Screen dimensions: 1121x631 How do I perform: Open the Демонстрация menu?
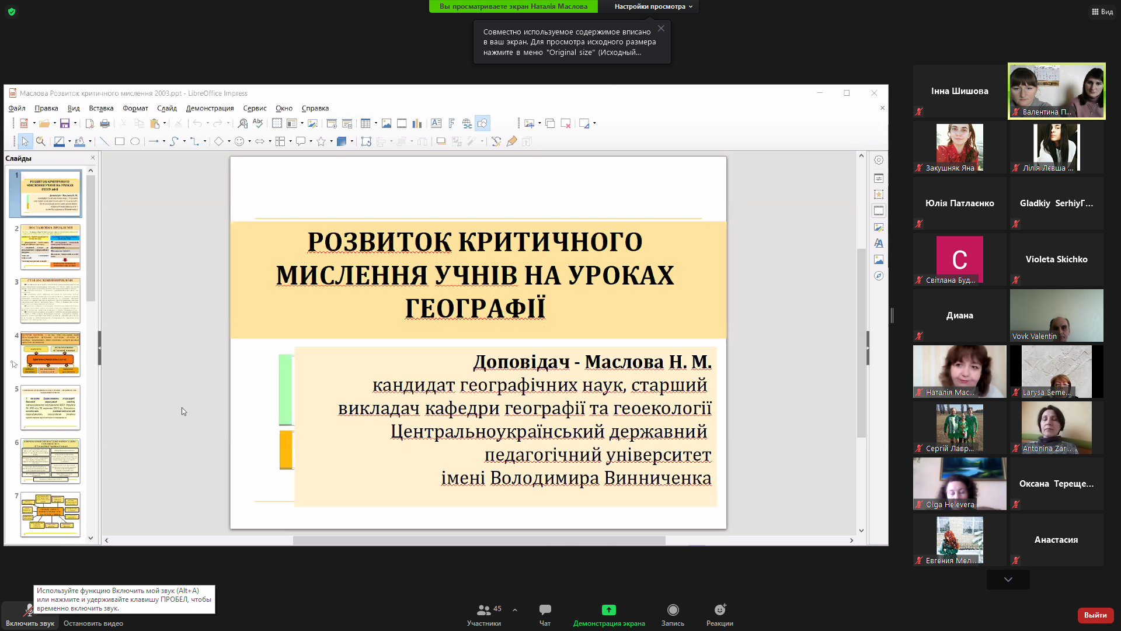210,108
